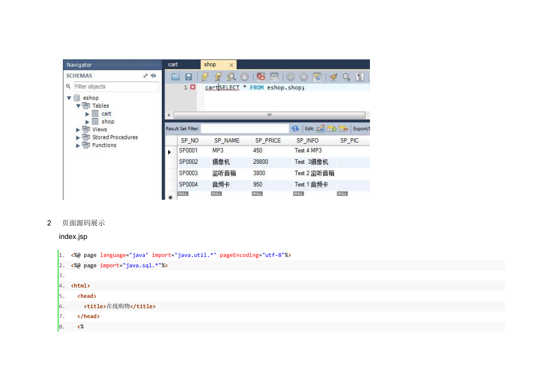Viewport: 552px width, 391px height.
Task: Execute the query with lightning bolt
Action: [x=205, y=77]
